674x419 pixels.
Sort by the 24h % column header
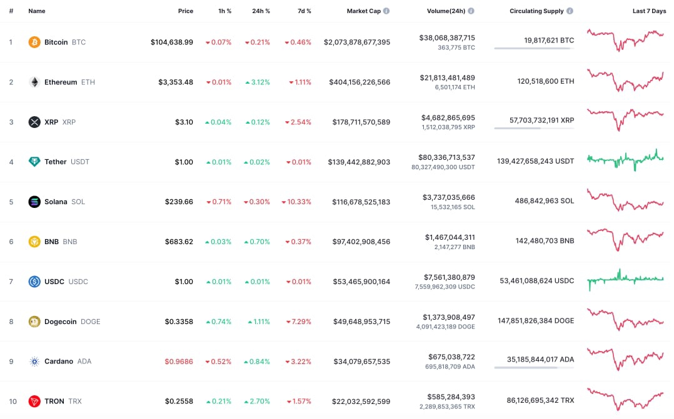[x=261, y=11]
